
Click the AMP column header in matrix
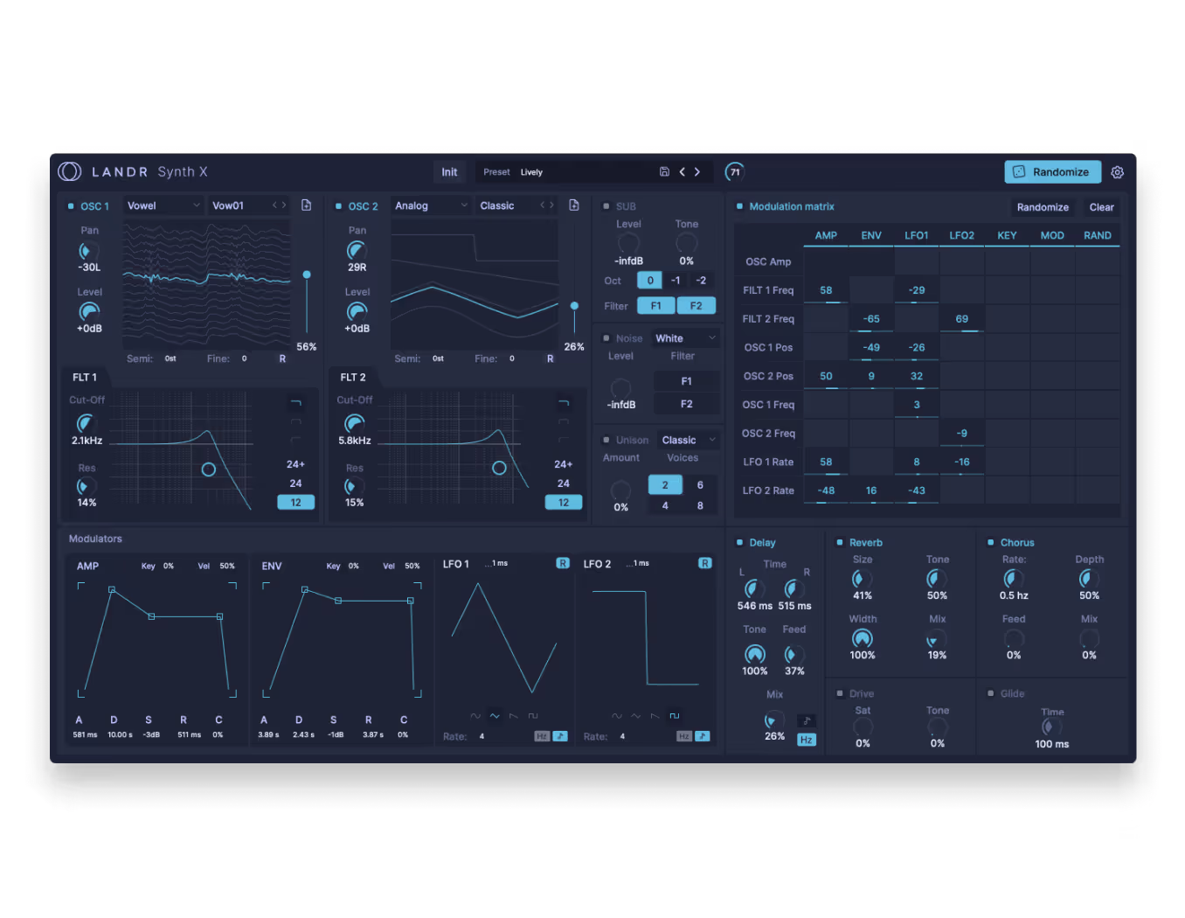click(826, 236)
